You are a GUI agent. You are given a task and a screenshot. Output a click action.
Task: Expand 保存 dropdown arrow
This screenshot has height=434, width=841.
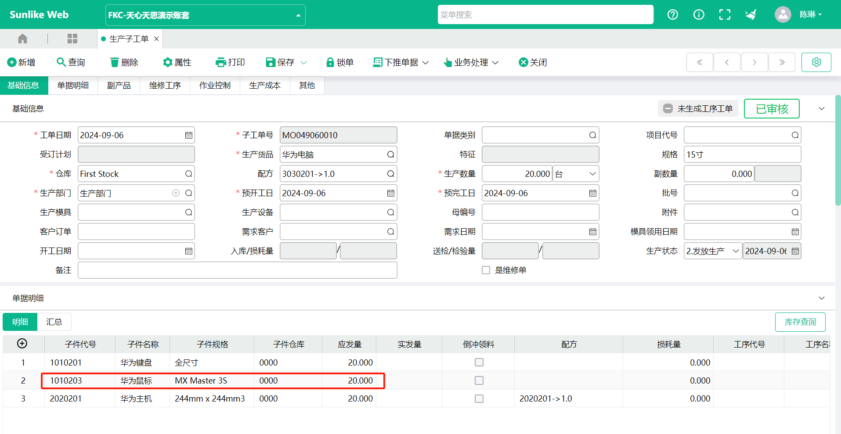304,62
